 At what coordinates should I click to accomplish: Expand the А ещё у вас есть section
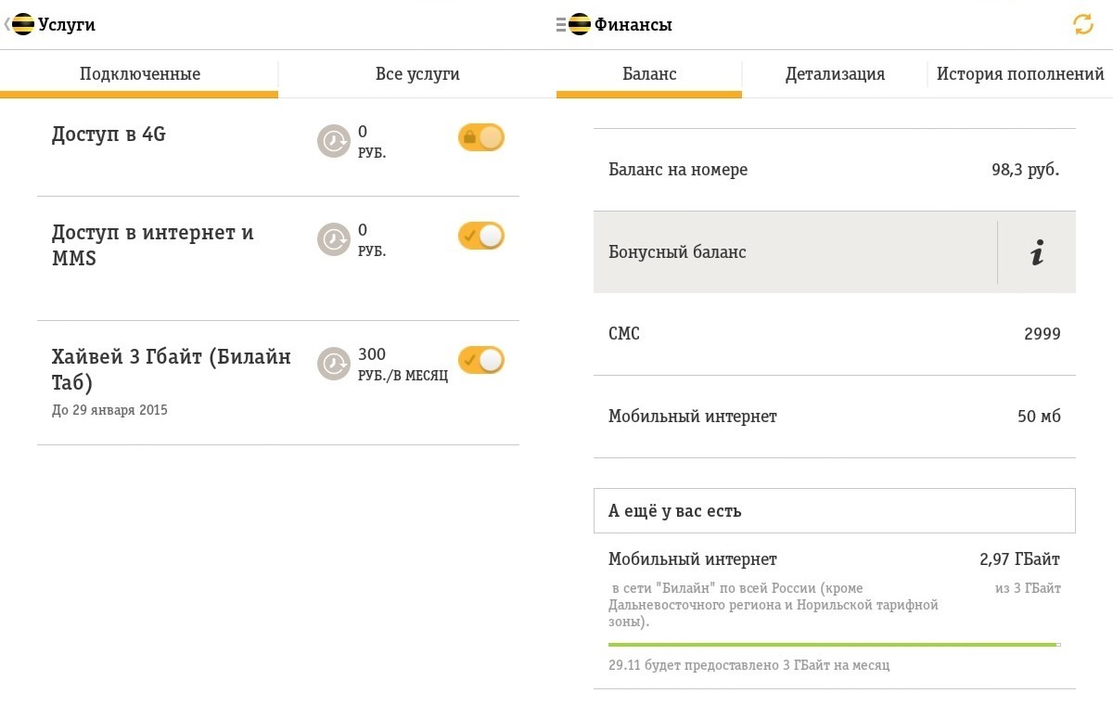834,511
